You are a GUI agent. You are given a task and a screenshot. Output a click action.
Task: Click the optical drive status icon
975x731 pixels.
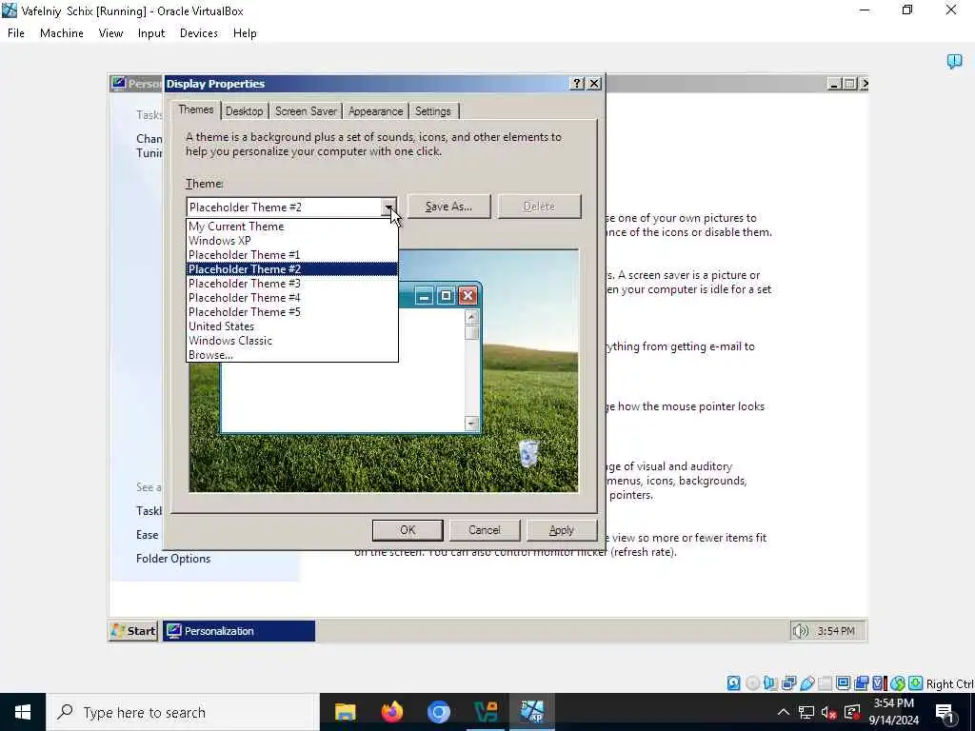(752, 683)
